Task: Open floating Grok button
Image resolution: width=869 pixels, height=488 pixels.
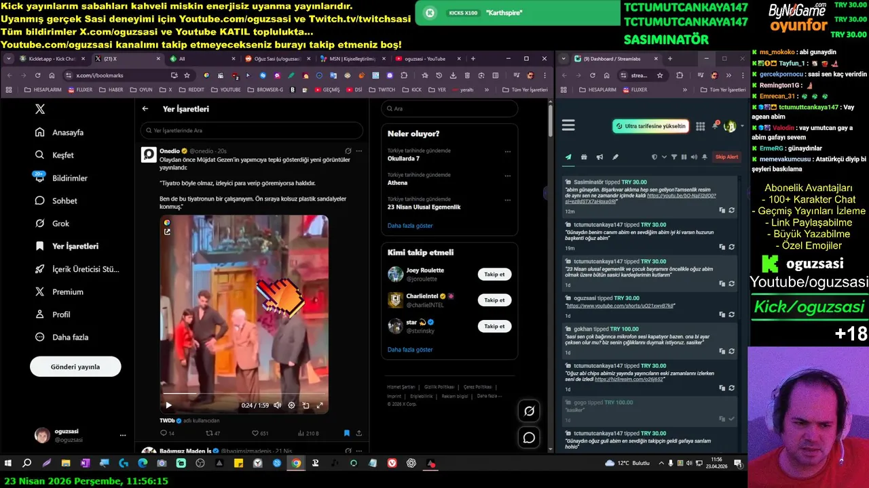Action: coord(529,411)
